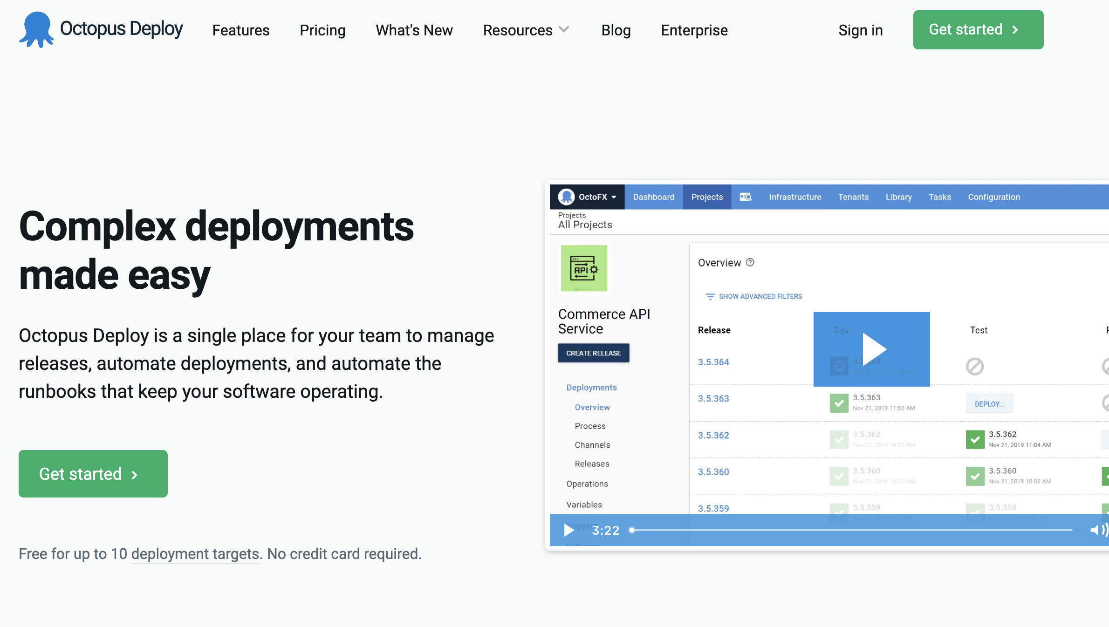Viewport: 1109px width, 627px height.
Task: Follow the deployment targets link
Action: click(x=195, y=554)
